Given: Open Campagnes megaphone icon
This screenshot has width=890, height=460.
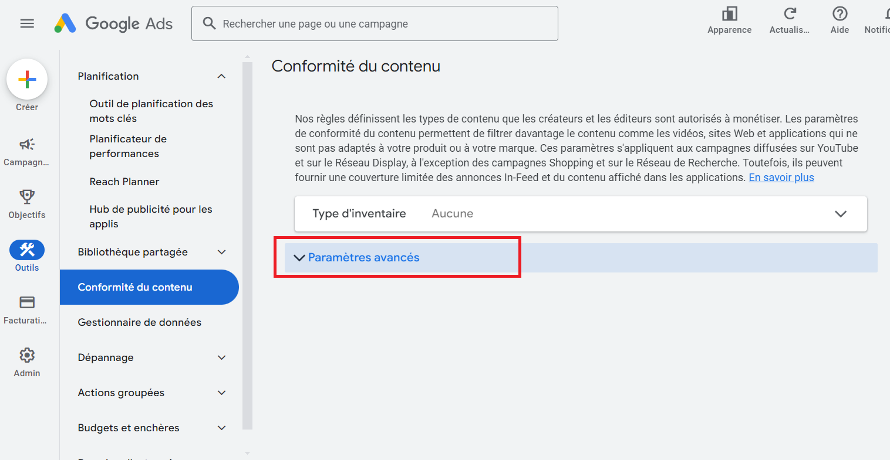Looking at the screenshot, I should point(27,144).
